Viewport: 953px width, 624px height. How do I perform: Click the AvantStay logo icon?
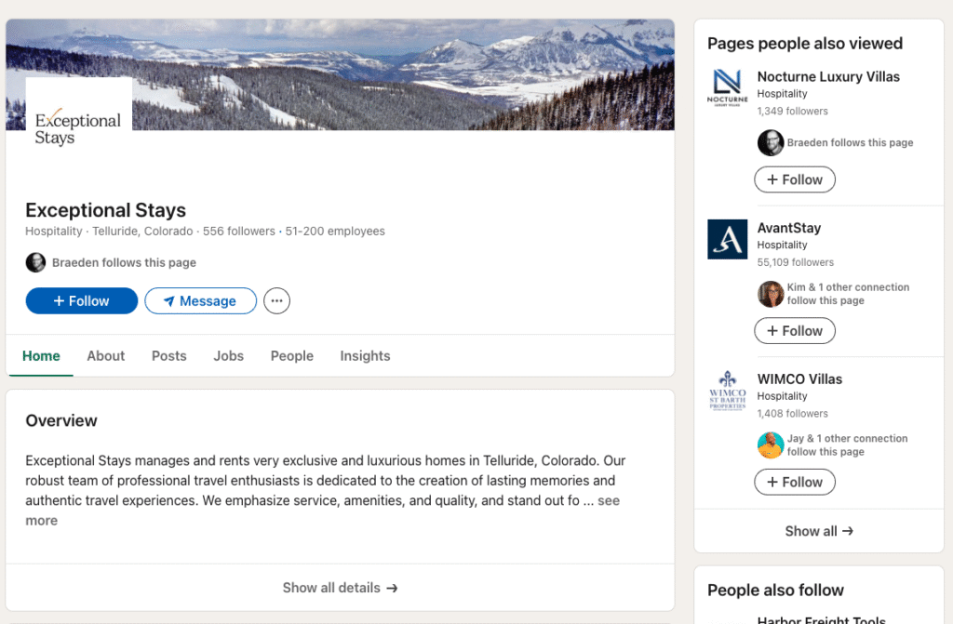click(727, 239)
